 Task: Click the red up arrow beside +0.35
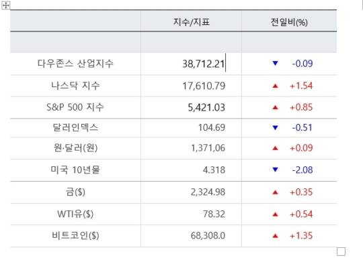(x=275, y=192)
